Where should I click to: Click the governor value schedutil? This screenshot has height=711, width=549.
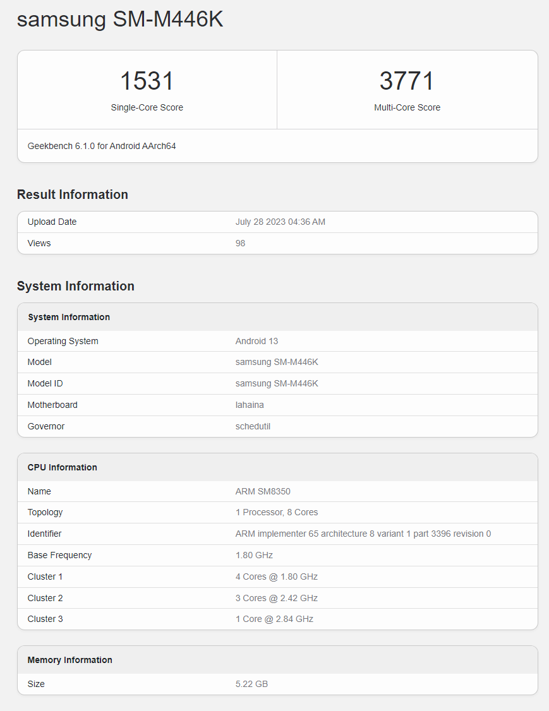253,426
